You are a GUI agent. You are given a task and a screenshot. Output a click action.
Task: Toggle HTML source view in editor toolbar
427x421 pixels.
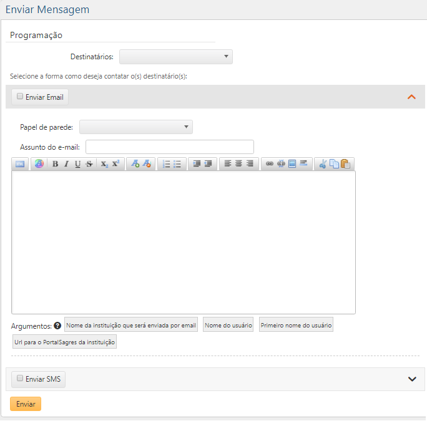point(20,164)
